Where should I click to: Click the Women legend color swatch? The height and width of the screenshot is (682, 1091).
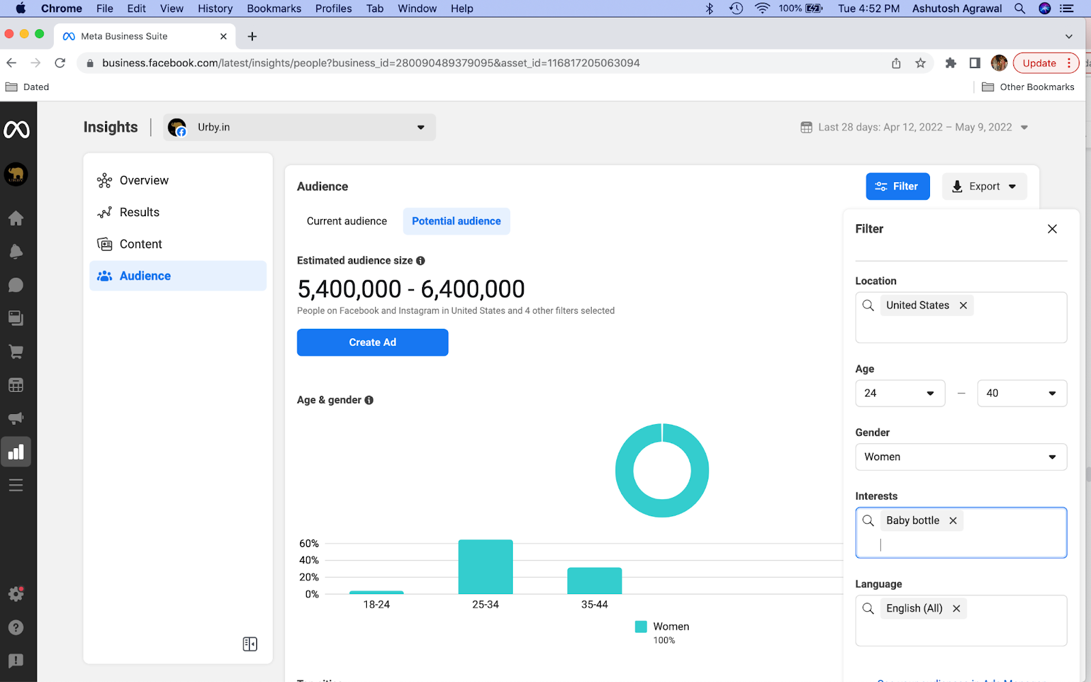pos(641,627)
